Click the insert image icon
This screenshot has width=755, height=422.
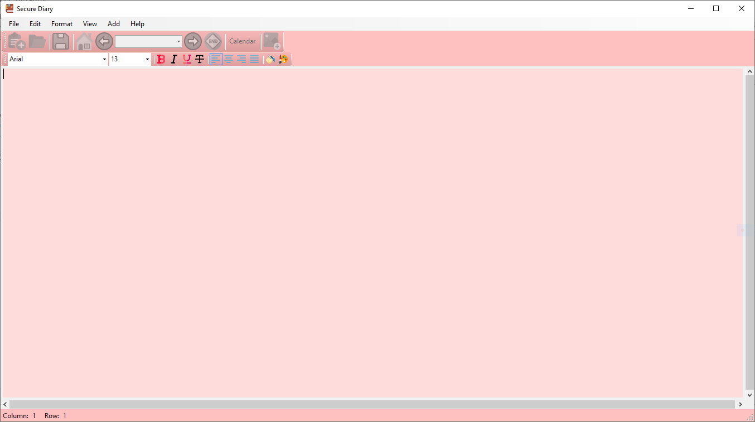click(272, 41)
